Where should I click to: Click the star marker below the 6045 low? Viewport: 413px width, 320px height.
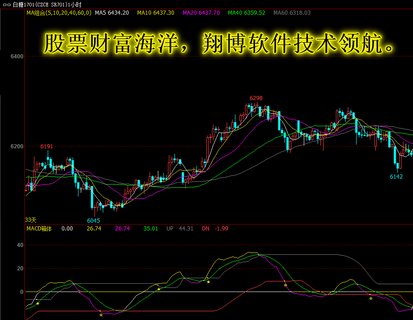click(101, 315)
